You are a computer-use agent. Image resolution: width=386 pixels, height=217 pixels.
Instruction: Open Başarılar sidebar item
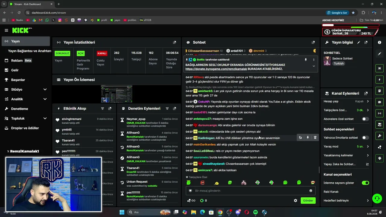26,80
